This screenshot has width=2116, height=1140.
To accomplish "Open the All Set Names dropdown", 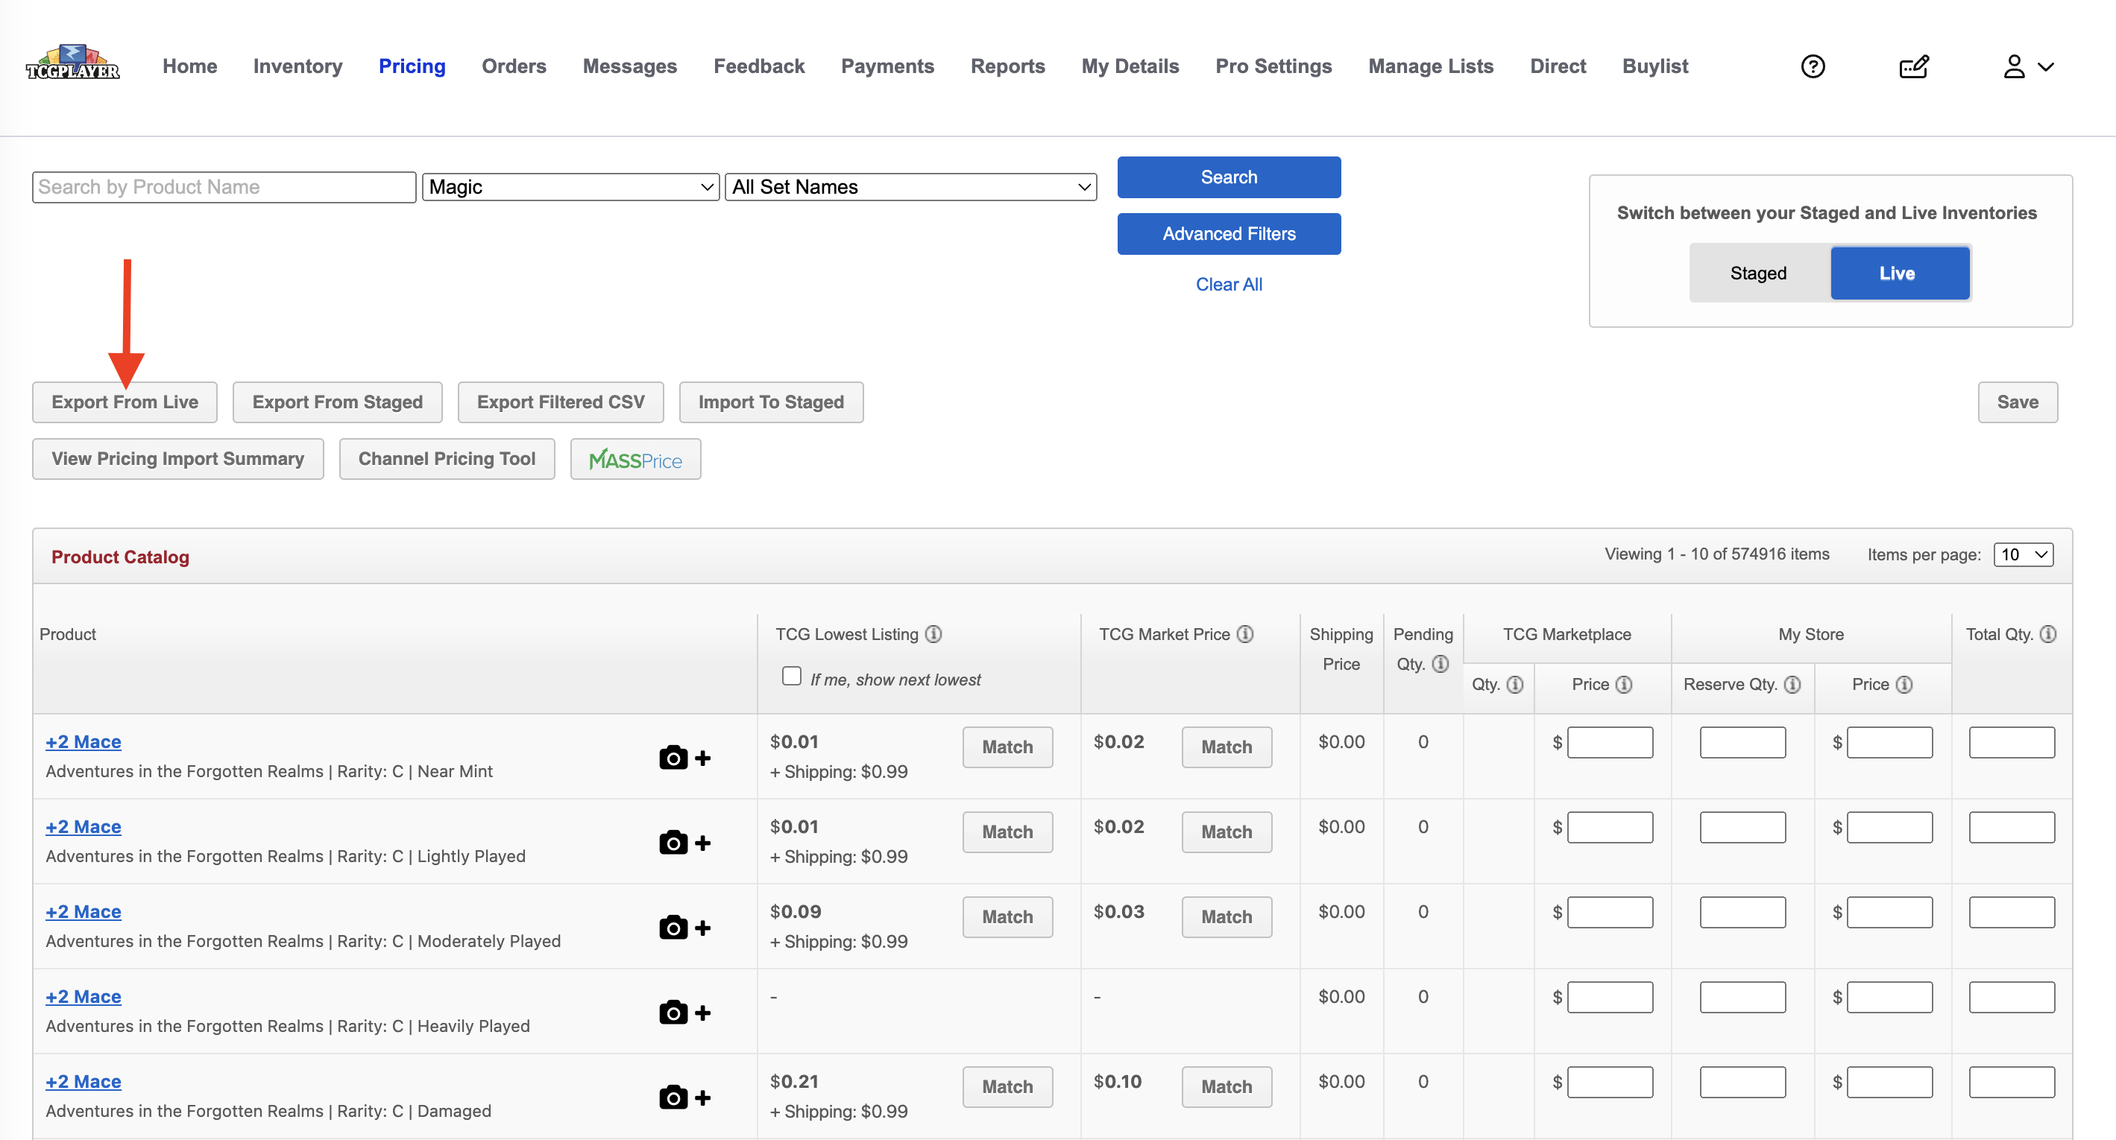I will (x=911, y=187).
